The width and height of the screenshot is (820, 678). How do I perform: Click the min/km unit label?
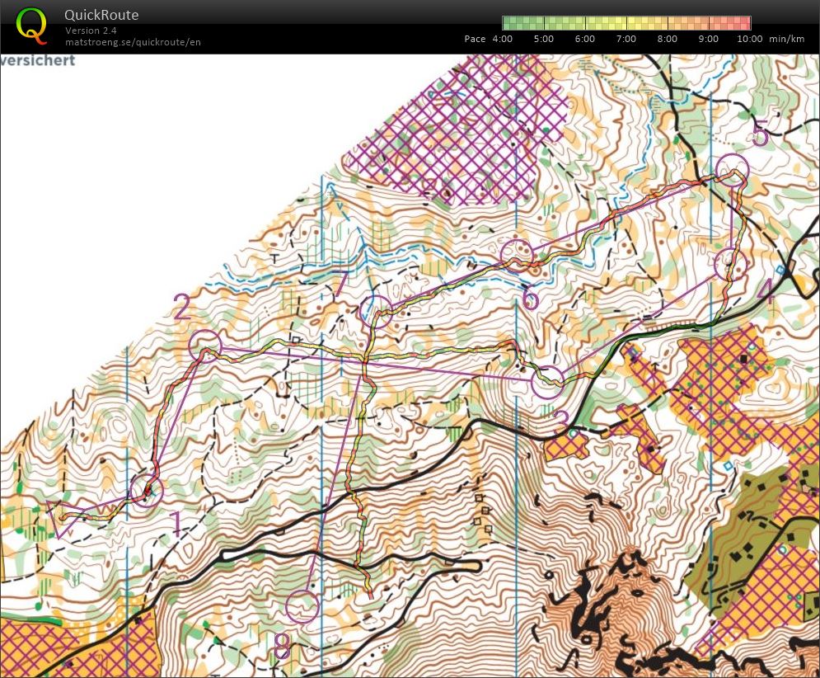coord(786,39)
